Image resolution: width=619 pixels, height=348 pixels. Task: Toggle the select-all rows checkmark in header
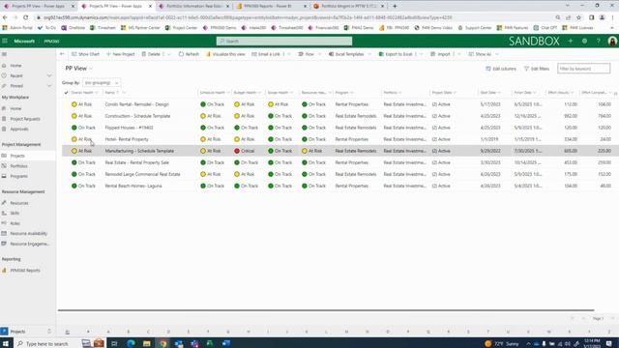pos(66,93)
